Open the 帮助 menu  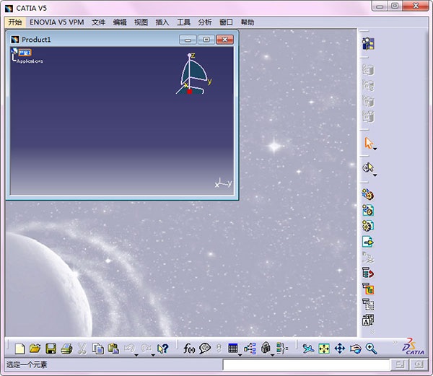248,22
